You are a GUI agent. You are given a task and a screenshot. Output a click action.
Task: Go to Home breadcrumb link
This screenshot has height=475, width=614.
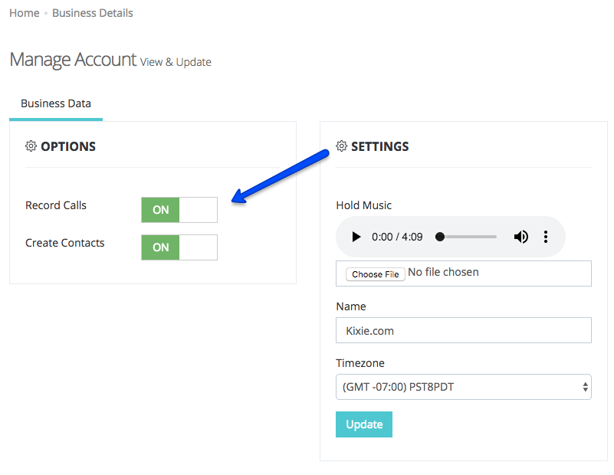25,13
